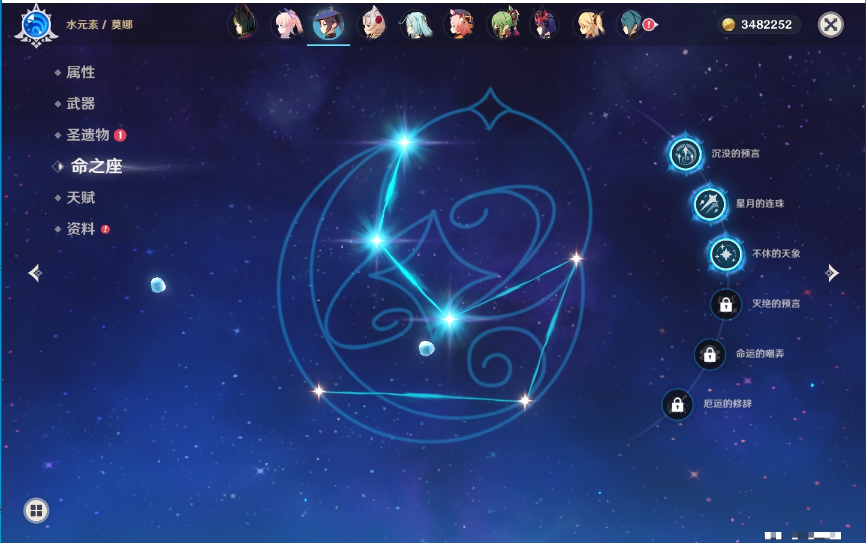
Task: Select Mona's highlighted avatar with witch hat
Action: click(329, 24)
